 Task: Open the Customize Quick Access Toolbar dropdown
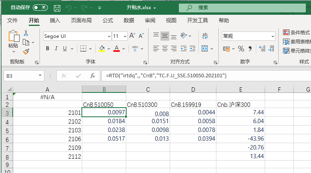pos(99,8)
